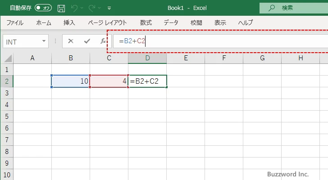
Task: Click cell B2 containing 10
Action: (71, 81)
